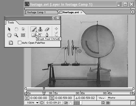This screenshot has height=106, width=136.
Task: Toggle the transparency grid checkerboard button
Action: 108,103
